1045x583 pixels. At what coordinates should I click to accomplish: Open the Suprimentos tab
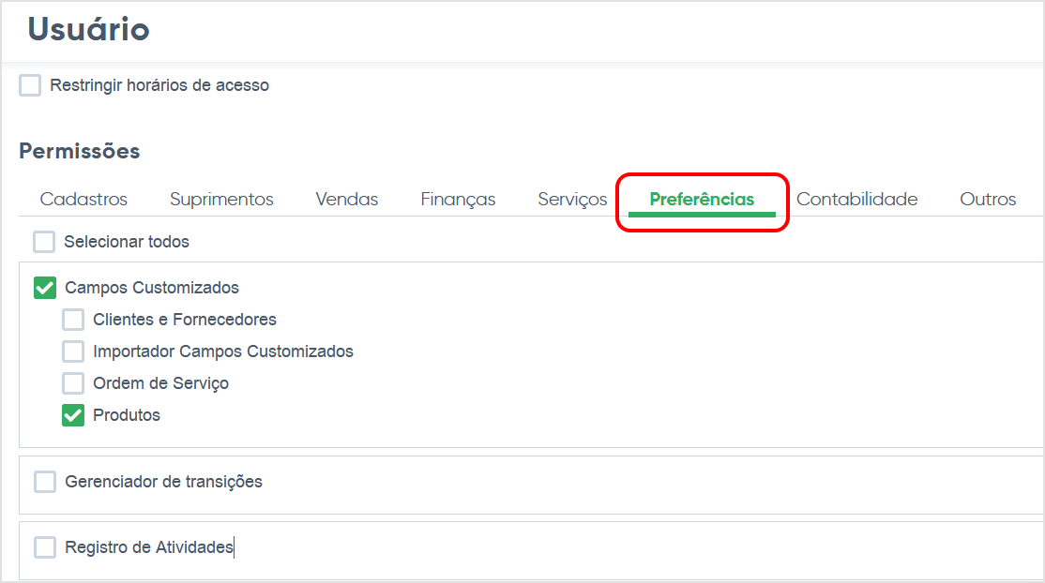221,200
